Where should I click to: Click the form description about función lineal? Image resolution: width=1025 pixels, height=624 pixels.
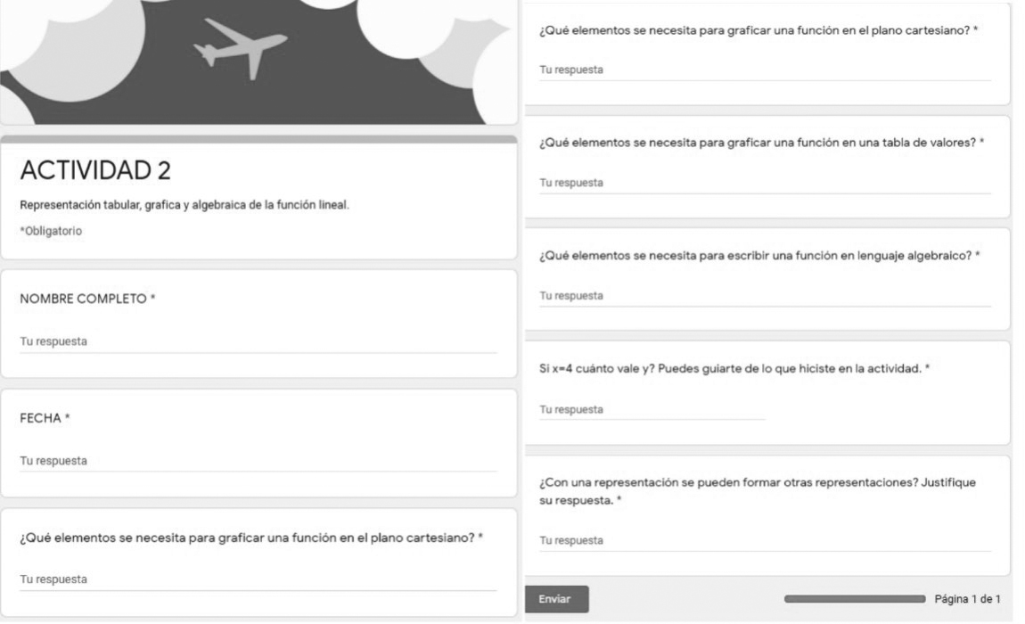pos(184,205)
